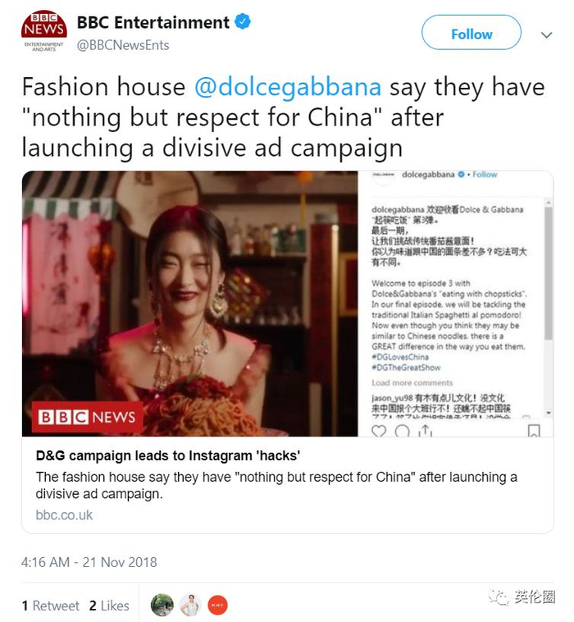Click the green landscape liker avatar
Image resolution: width=574 pixels, height=622 pixels.
(x=162, y=605)
